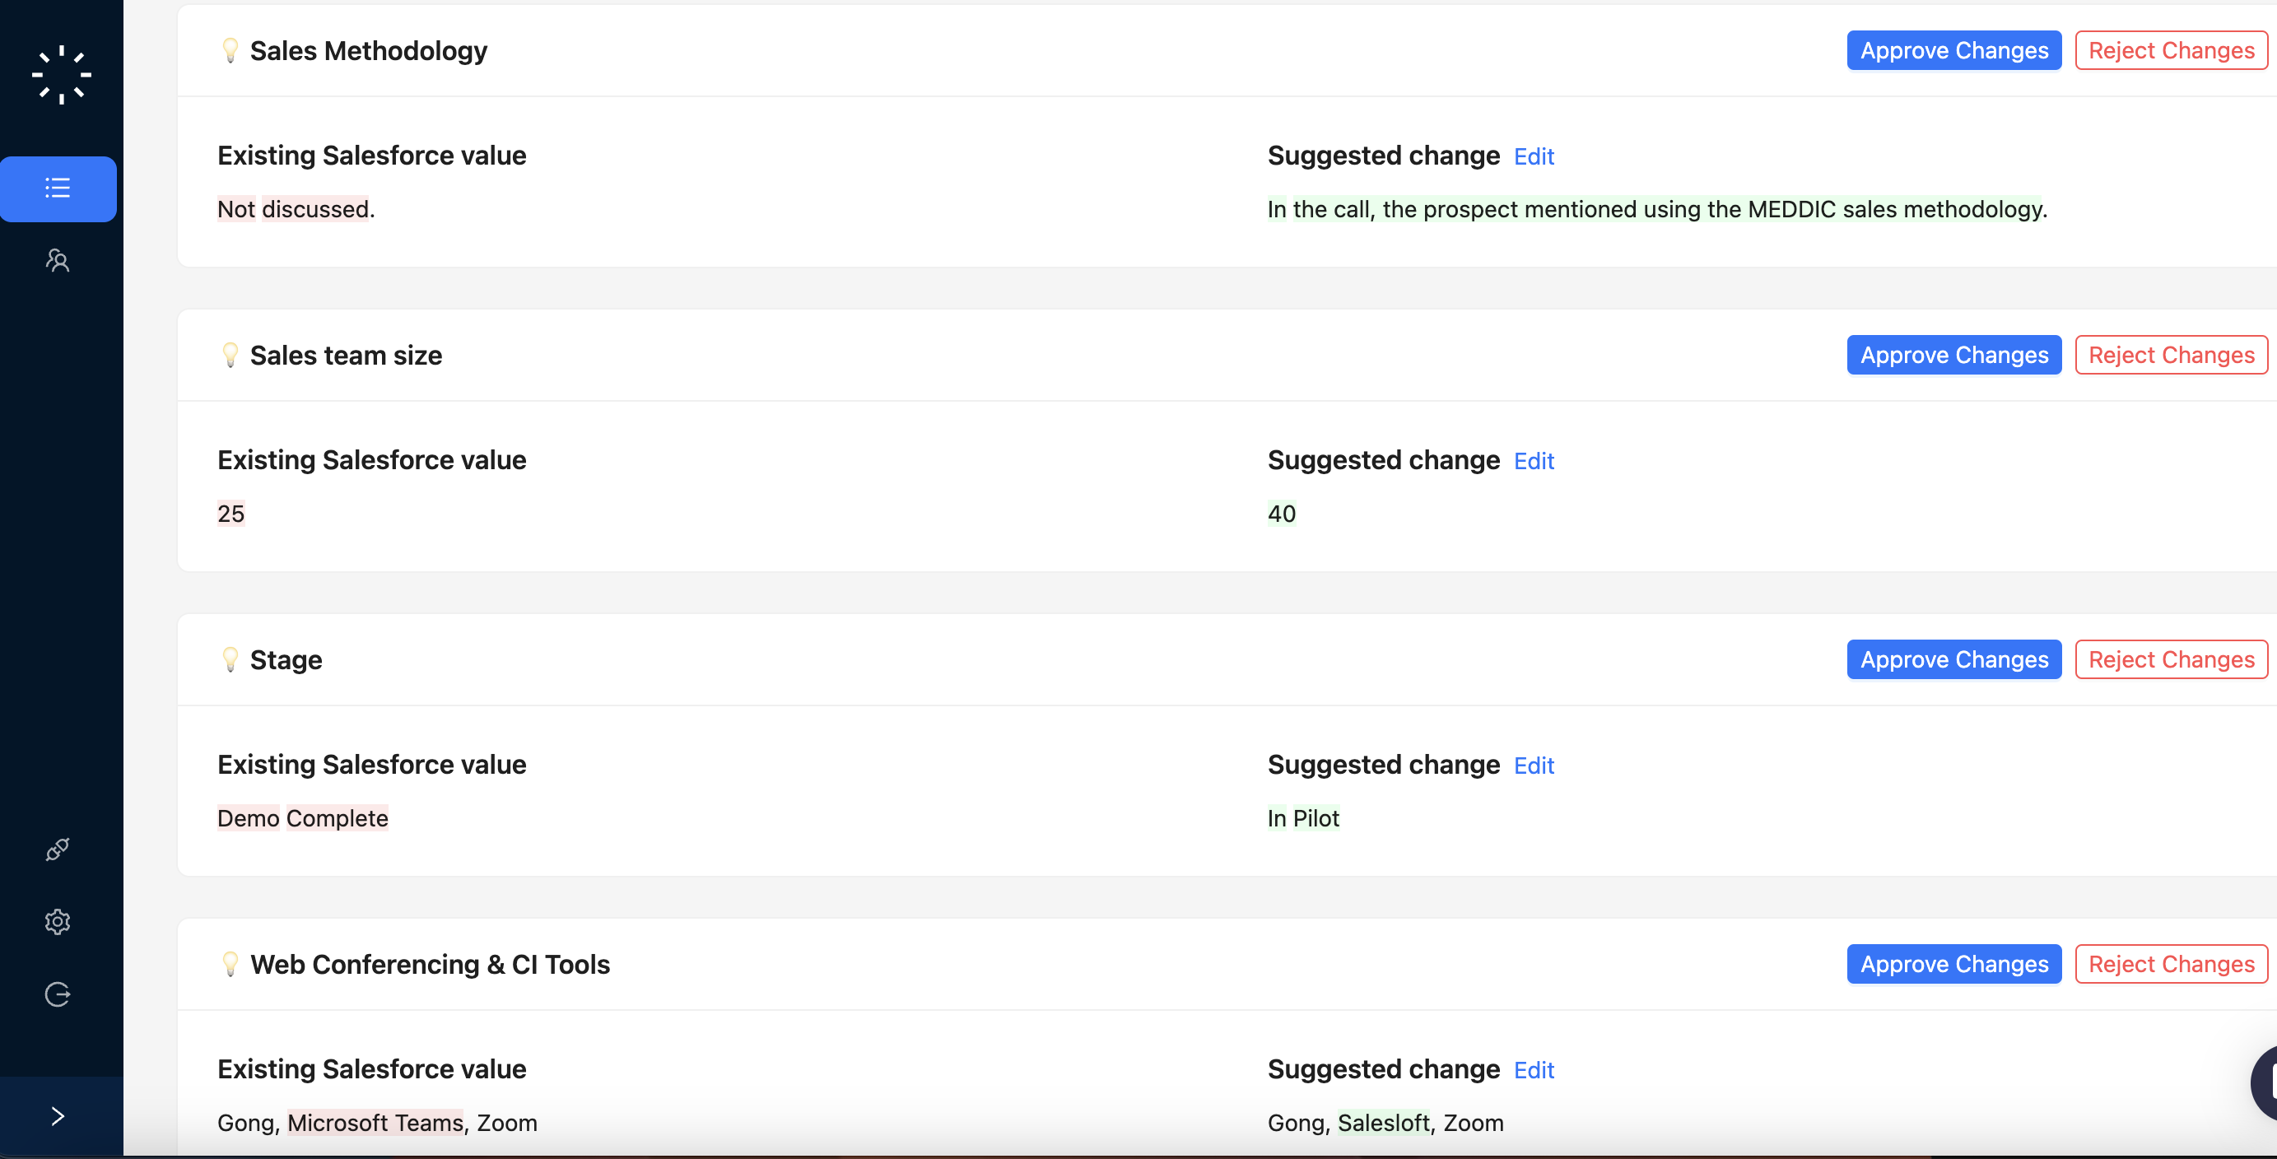Click the logout icon in sidebar
The width and height of the screenshot is (2277, 1159).
(58, 994)
